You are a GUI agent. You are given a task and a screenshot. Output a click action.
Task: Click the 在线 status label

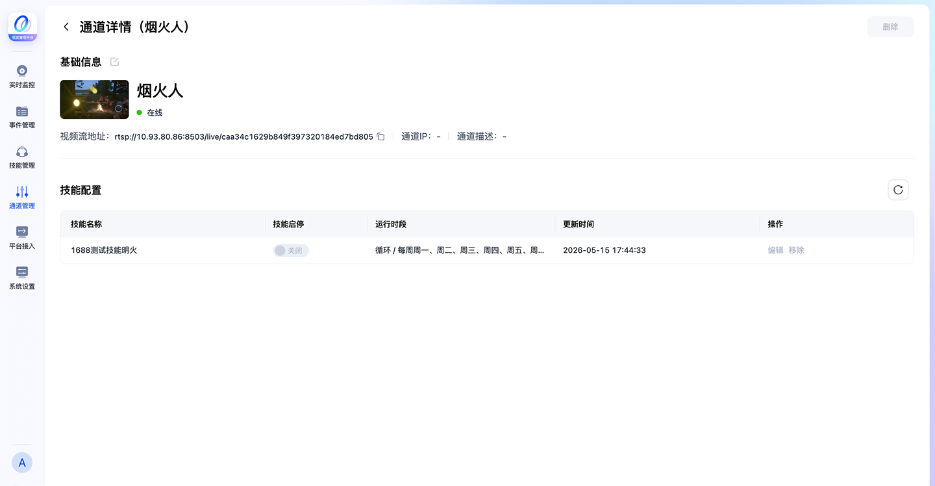point(155,112)
